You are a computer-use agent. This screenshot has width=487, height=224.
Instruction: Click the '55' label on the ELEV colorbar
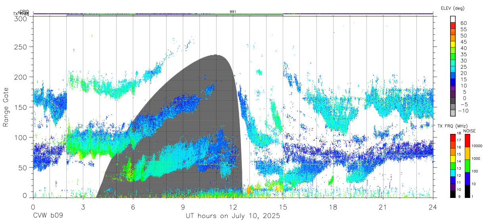[464, 29]
